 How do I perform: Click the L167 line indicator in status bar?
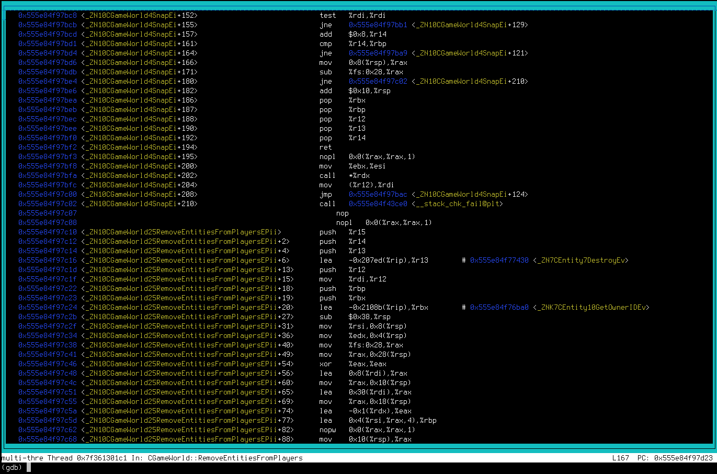coord(620,457)
